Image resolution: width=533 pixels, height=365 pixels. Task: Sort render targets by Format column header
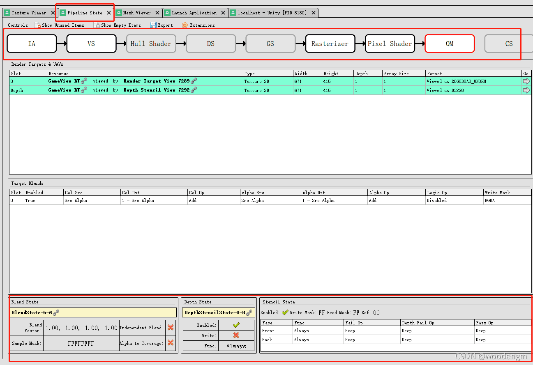[x=473, y=73]
